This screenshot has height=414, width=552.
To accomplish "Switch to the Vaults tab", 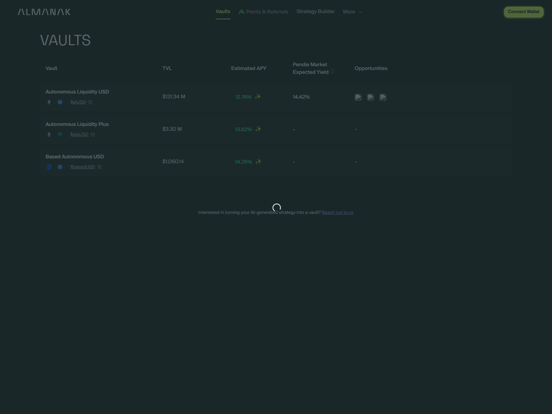I will [223, 11].
